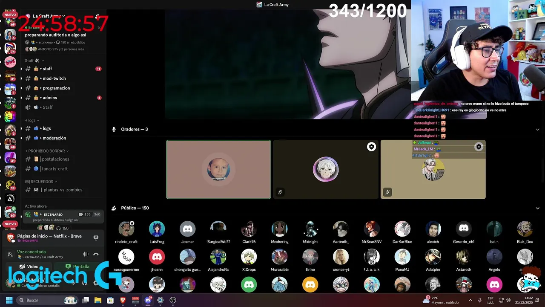Turn on Vídeo camera
Screen dimensions: 545x307
(x=29, y=266)
